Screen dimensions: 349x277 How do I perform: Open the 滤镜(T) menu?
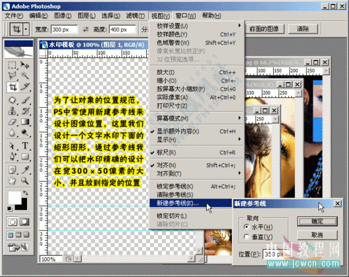click(136, 16)
